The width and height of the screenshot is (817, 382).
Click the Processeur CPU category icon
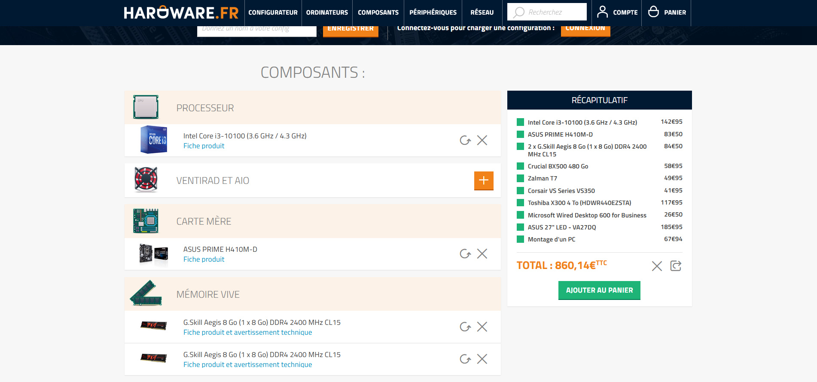tap(146, 107)
